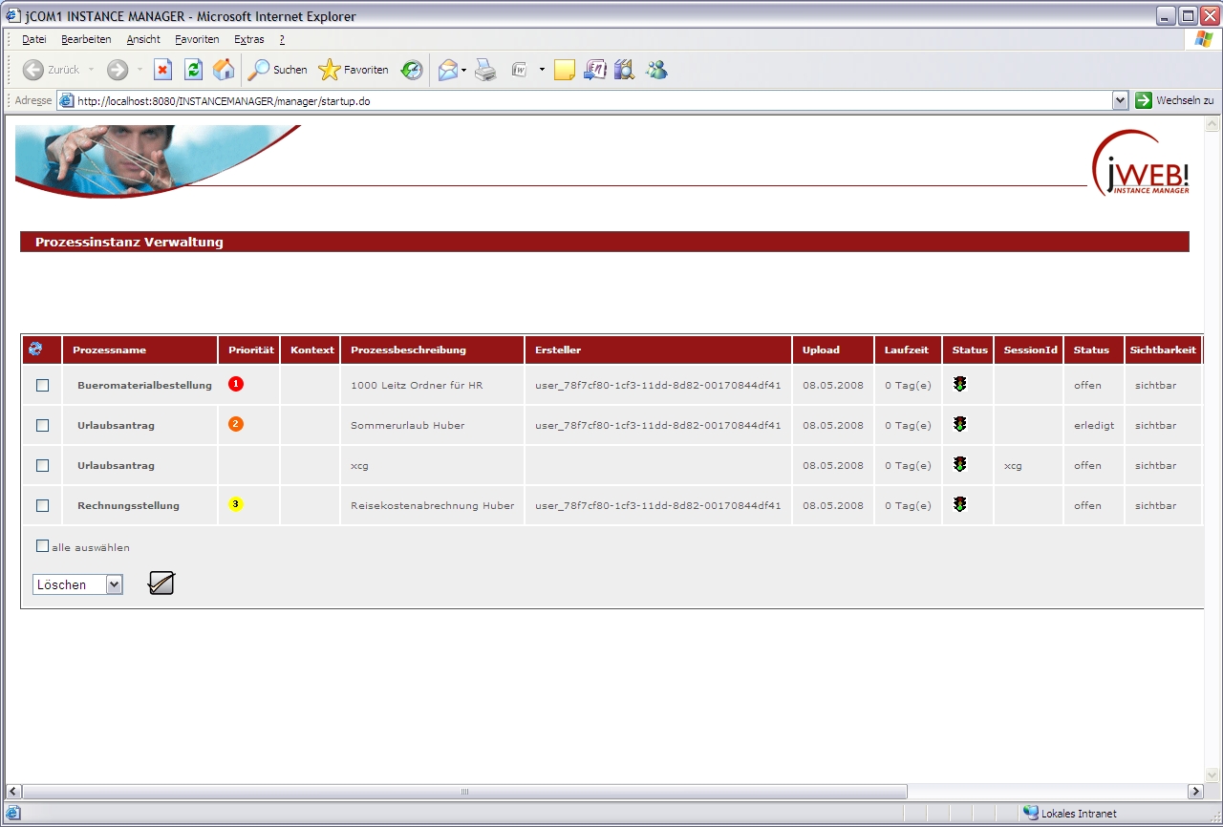
Task: Open the Favoriten menu
Action: pyautogui.click(x=197, y=39)
